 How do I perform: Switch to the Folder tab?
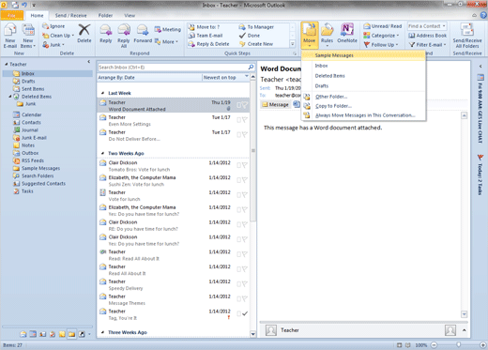pyautogui.click(x=105, y=15)
